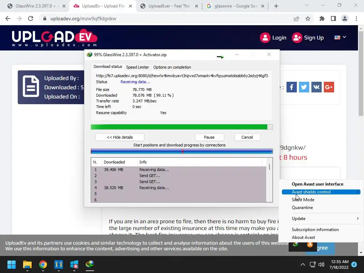
Task: Click the taskbar clock and date
Action: [339, 264]
